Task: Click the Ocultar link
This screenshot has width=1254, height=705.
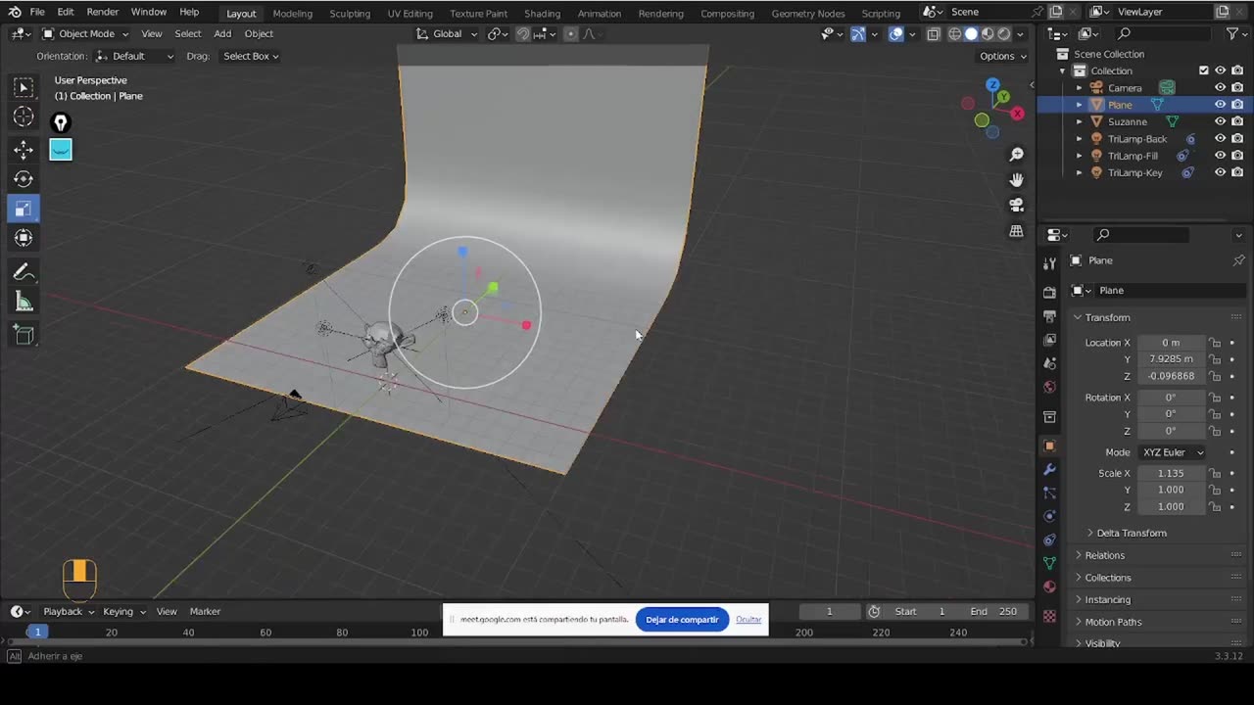Action: click(748, 620)
